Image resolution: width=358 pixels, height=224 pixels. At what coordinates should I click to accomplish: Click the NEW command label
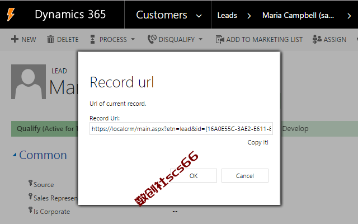[29, 40]
